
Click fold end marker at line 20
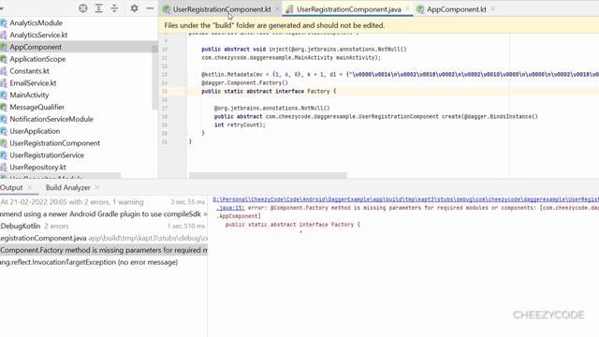[x=186, y=133]
